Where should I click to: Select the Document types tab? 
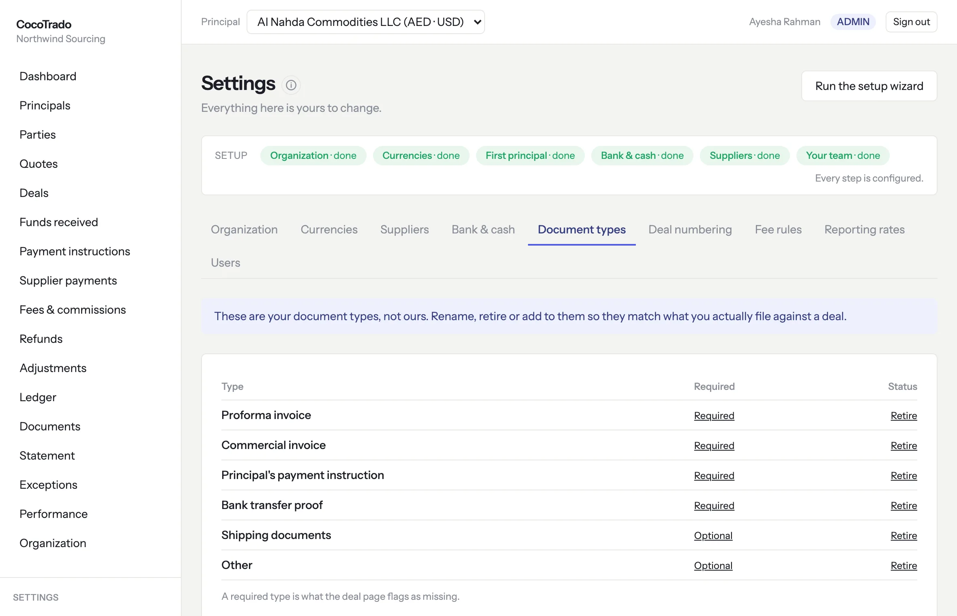coord(581,229)
